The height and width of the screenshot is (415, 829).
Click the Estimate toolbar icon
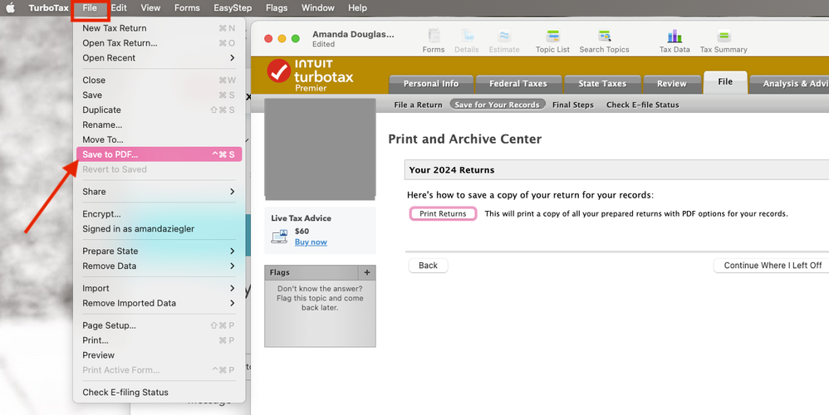coord(504,41)
